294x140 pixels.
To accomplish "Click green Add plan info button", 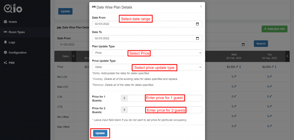I will tap(274, 29).
